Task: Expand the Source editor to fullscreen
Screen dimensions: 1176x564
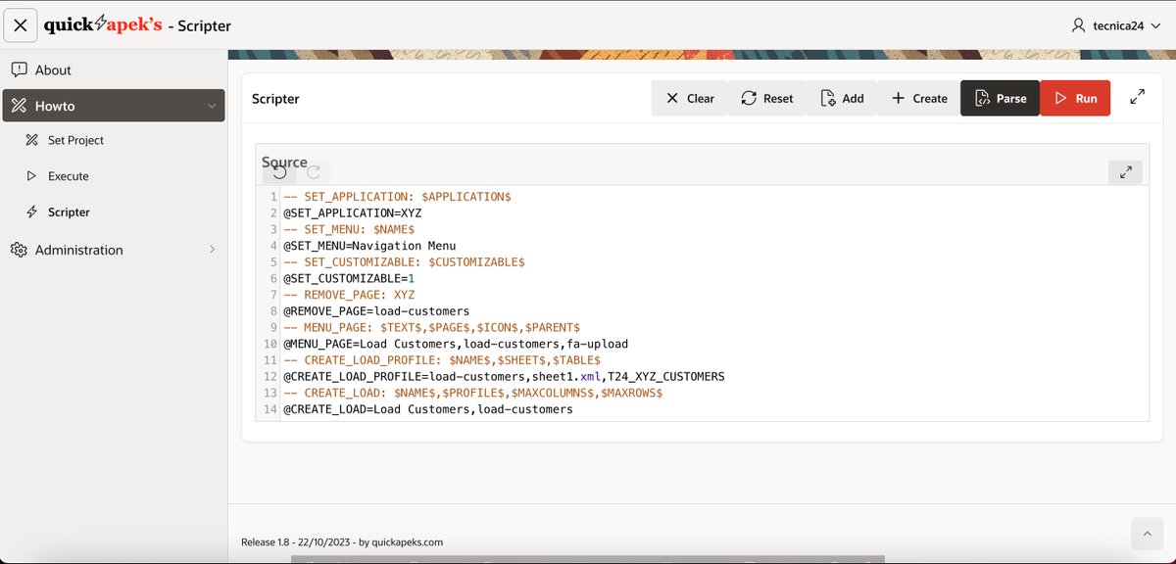Action: pos(1125,172)
